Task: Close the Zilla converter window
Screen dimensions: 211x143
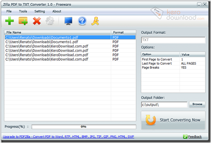Action: click(205, 4)
